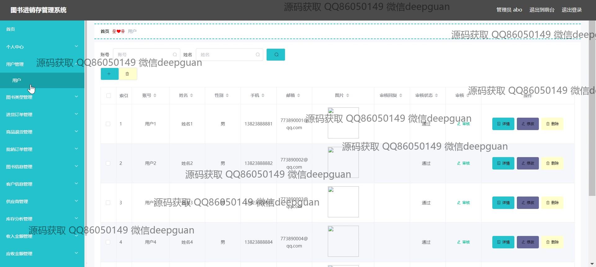Sort by 审核状态 column arrows
This screenshot has height=267, width=596.
436,95
